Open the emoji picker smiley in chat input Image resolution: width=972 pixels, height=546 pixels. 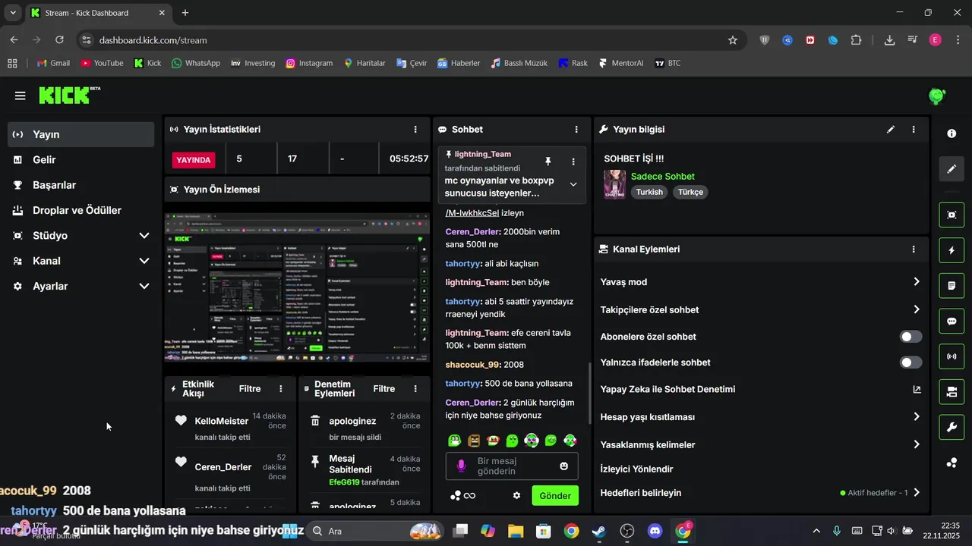(563, 466)
